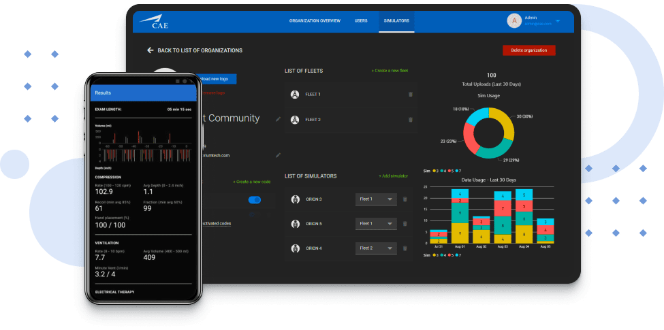Click the teal 29% donut chart segment
Viewport: 664px width, 330px height.
click(494, 150)
